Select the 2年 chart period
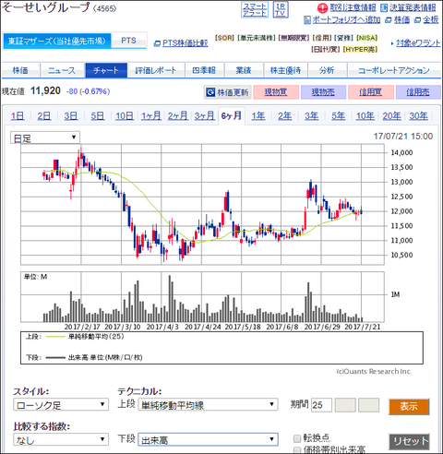 pyautogui.click(x=284, y=116)
